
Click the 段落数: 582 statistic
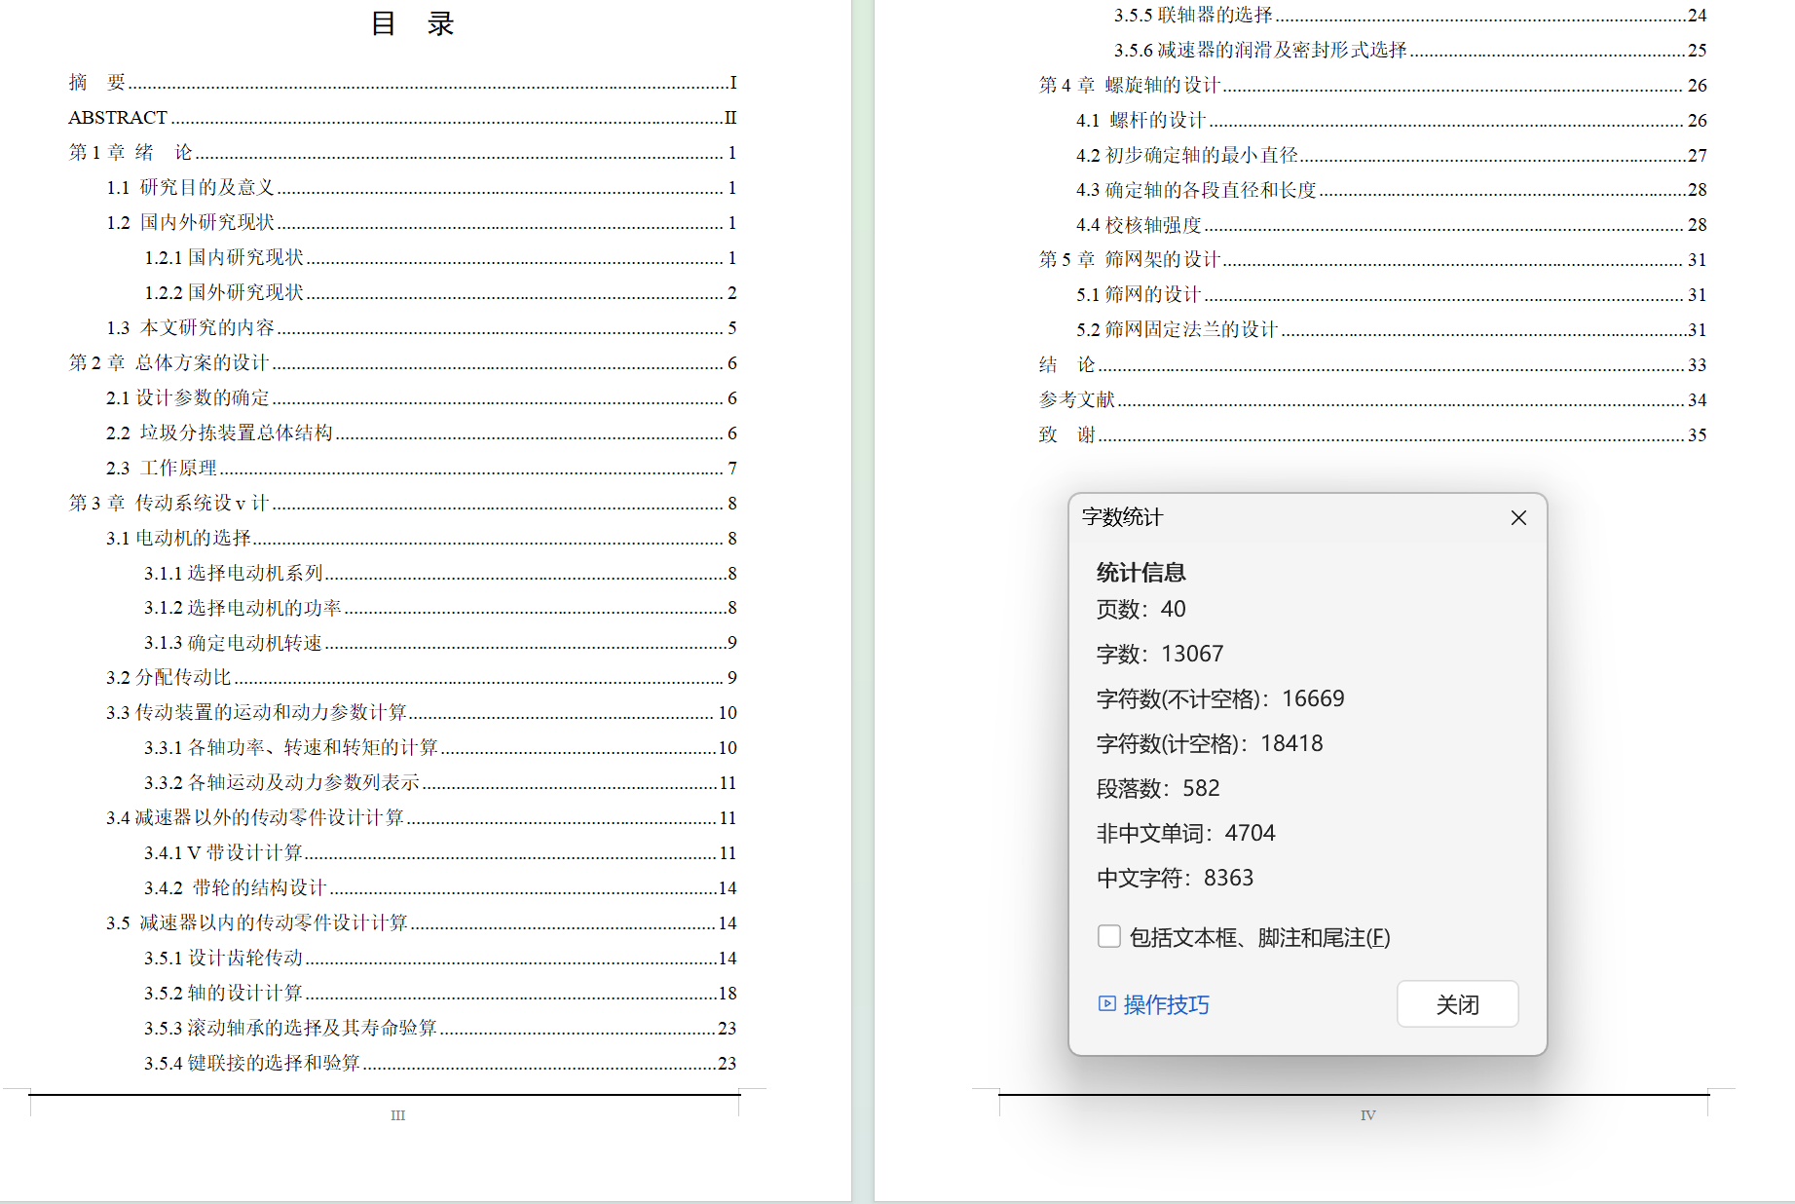coord(1158,789)
